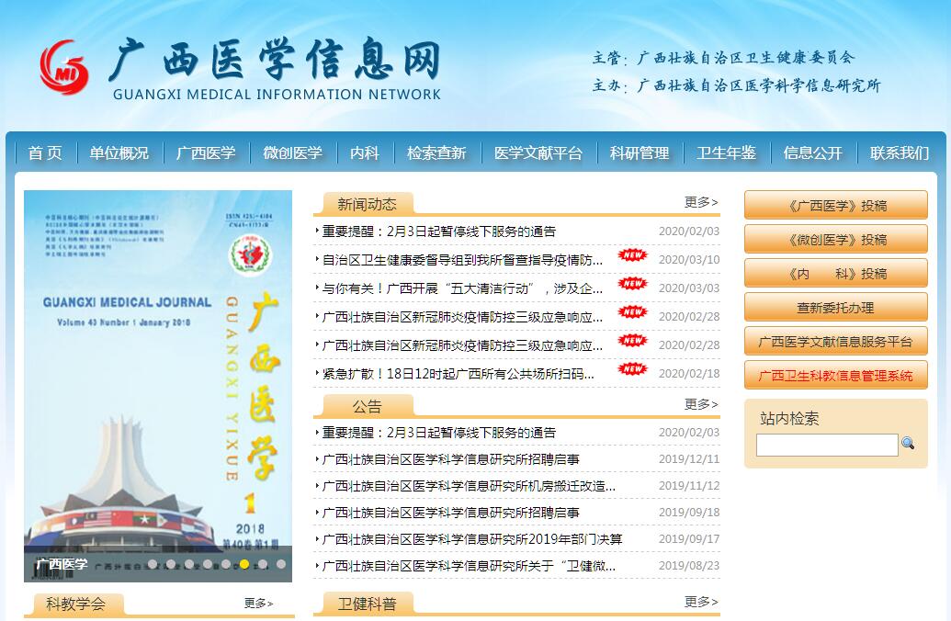Click the 查新委托办理 button
The width and height of the screenshot is (951, 621).
(x=835, y=308)
